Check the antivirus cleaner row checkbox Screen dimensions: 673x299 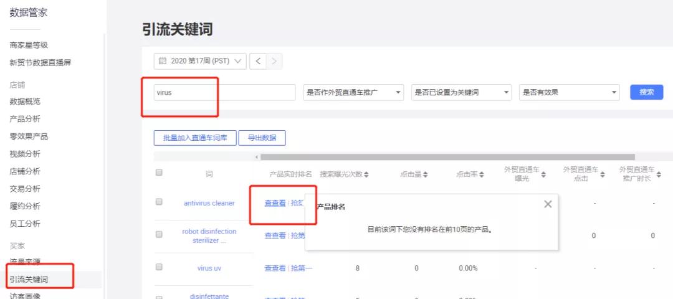click(159, 202)
